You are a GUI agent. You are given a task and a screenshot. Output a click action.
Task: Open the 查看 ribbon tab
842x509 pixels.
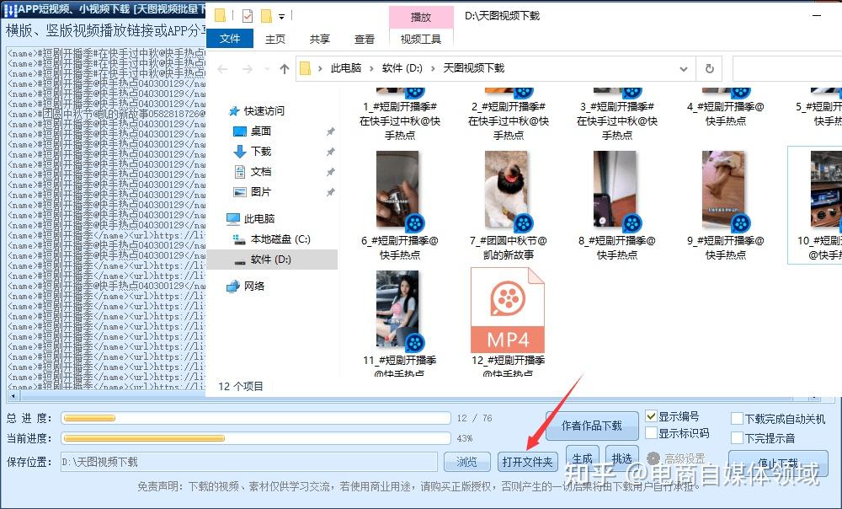[364, 40]
